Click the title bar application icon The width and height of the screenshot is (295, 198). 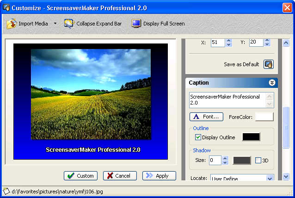6,8
